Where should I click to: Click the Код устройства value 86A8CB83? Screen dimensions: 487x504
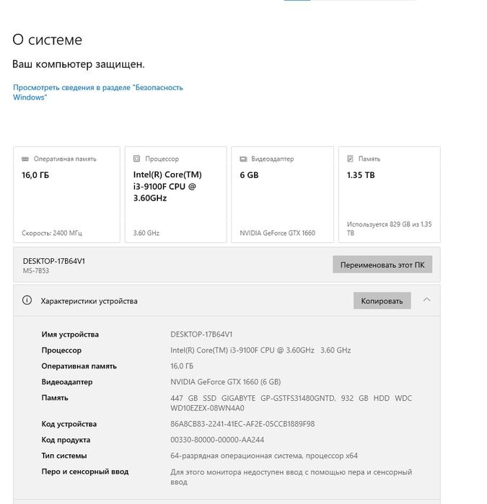point(242,424)
